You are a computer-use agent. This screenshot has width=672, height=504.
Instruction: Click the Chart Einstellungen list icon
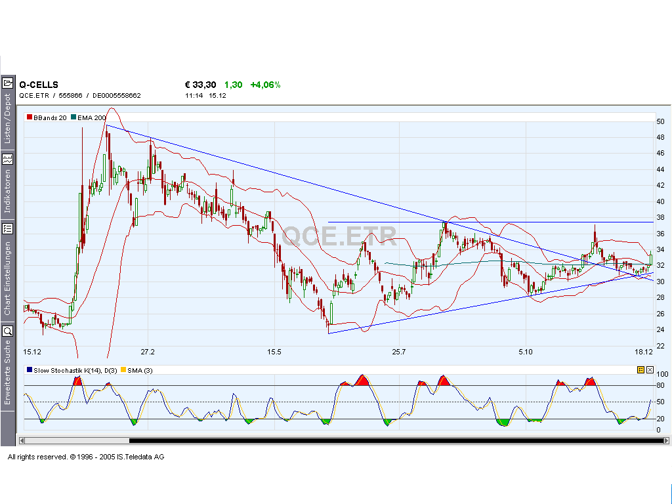(x=8, y=228)
